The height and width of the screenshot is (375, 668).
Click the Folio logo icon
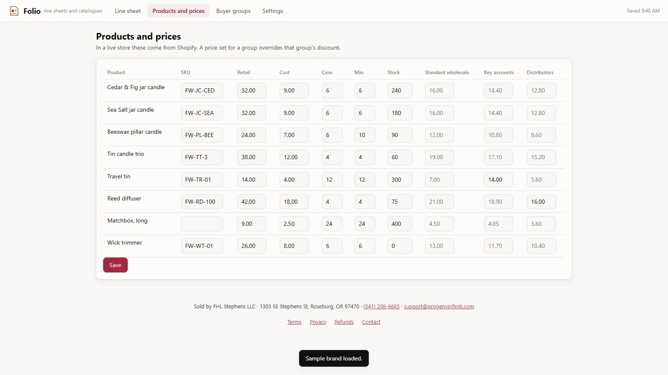pos(14,11)
